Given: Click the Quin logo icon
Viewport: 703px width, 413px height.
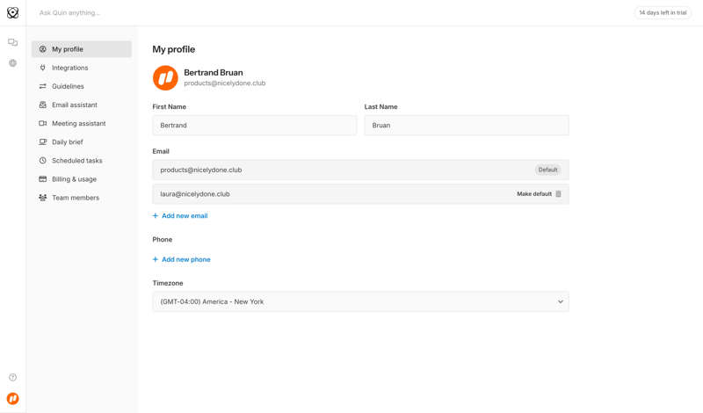Looking at the screenshot, I should click(x=12, y=12).
